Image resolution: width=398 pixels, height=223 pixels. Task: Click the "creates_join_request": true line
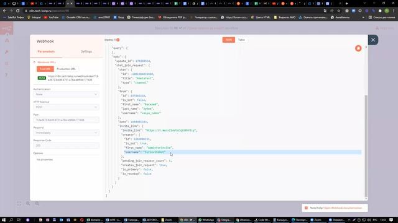[144, 165]
